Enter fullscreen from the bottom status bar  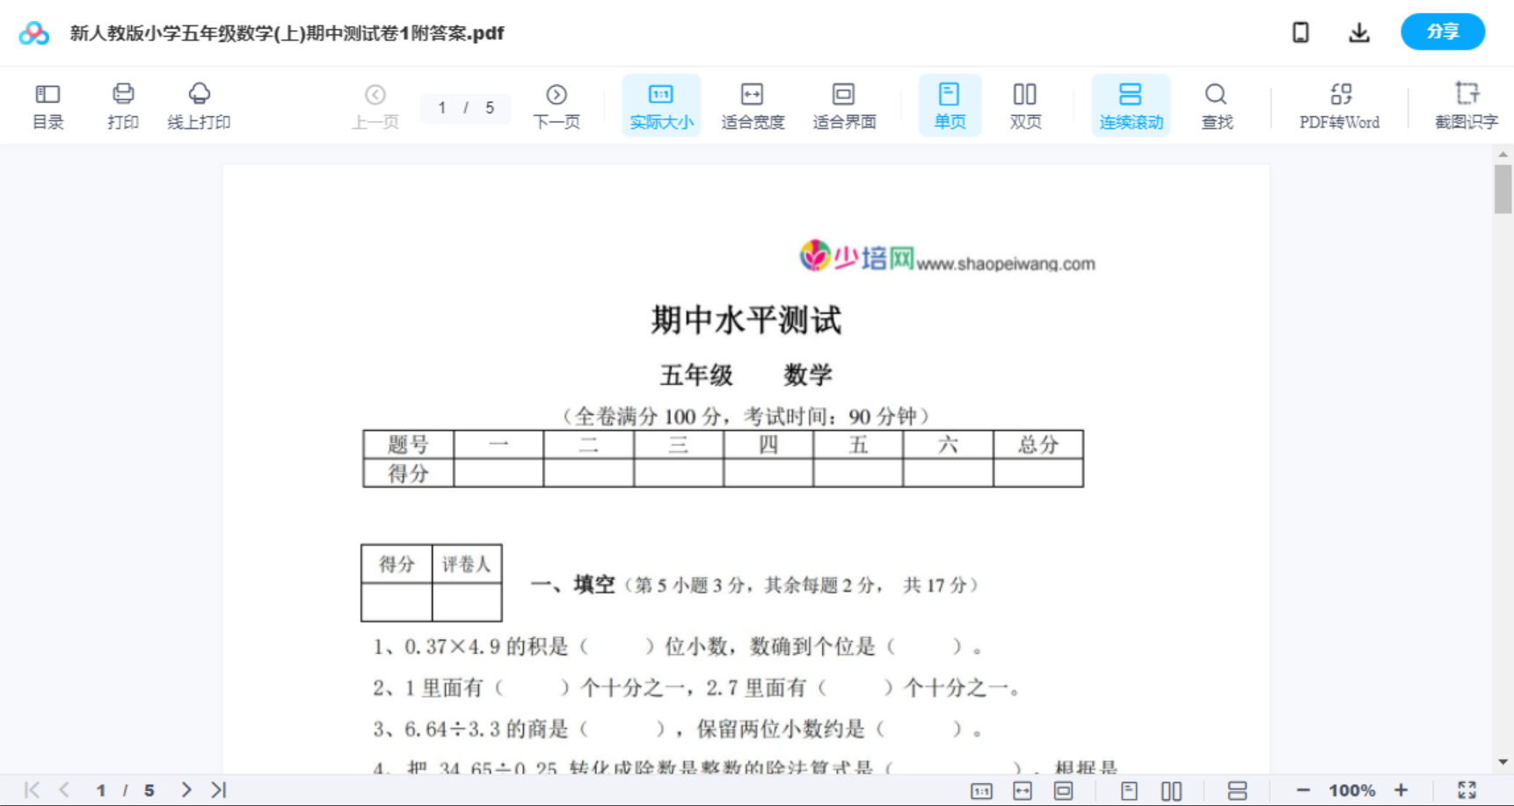click(1465, 789)
